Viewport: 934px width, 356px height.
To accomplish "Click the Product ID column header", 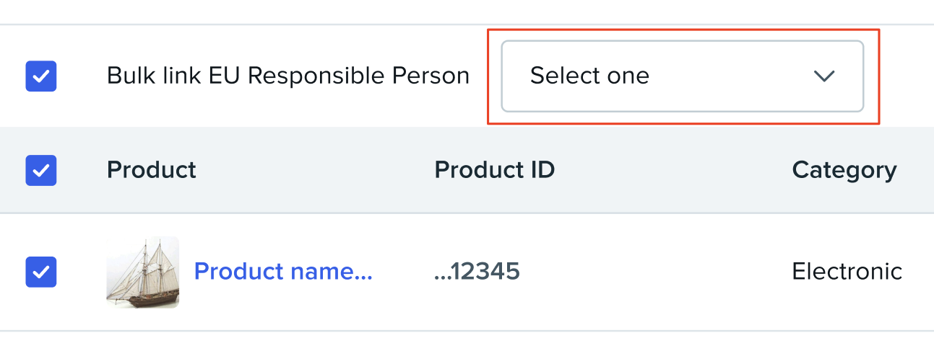I will [x=494, y=170].
